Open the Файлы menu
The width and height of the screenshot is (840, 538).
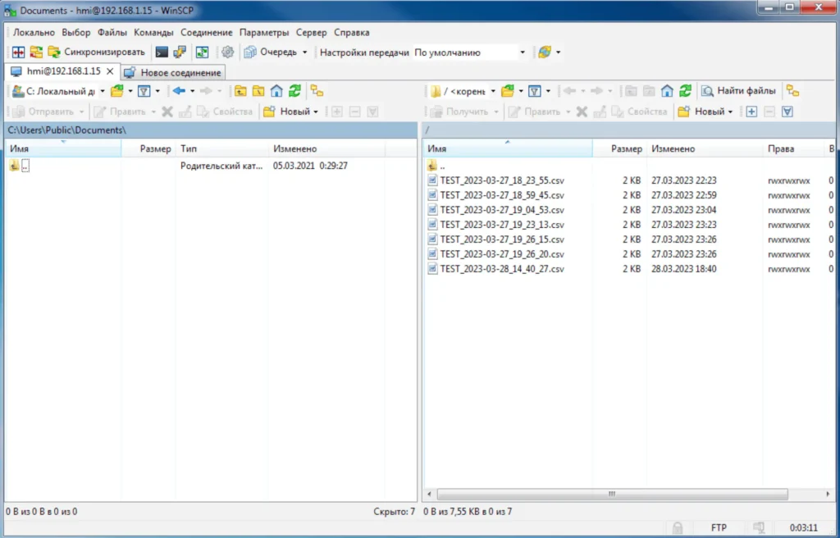(x=112, y=32)
